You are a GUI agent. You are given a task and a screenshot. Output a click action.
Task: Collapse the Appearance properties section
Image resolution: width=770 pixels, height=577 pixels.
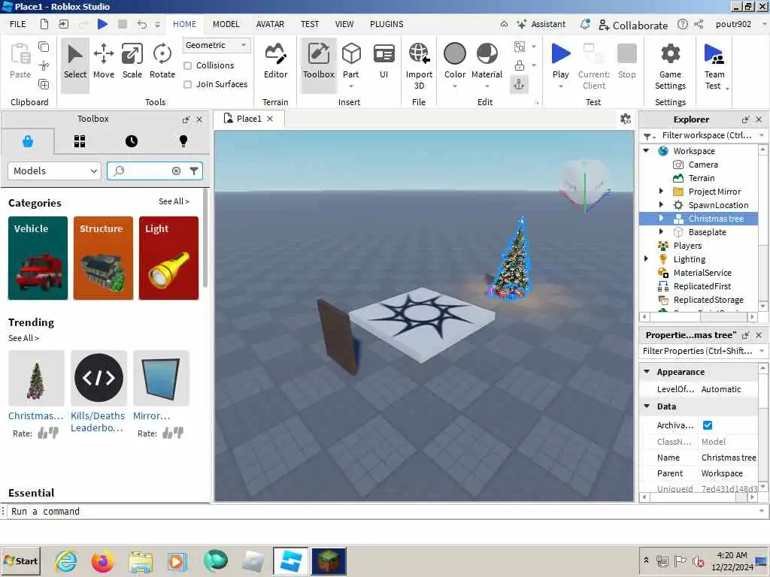tap(647, 372)
